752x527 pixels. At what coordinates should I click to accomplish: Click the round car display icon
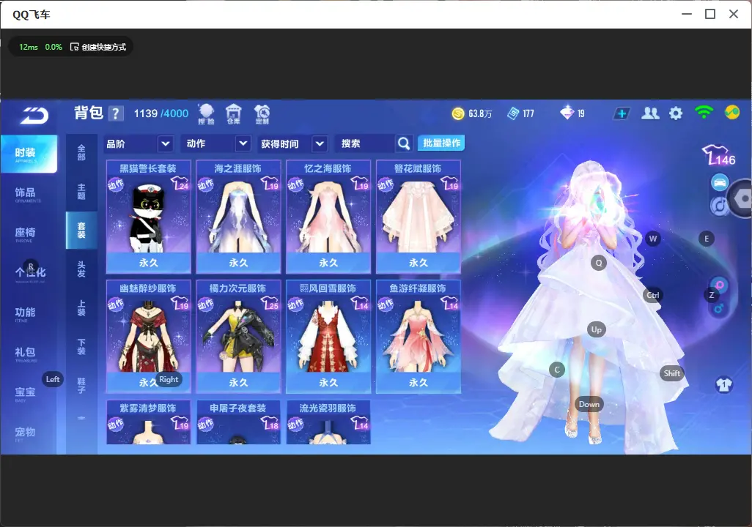coord(720,182)
